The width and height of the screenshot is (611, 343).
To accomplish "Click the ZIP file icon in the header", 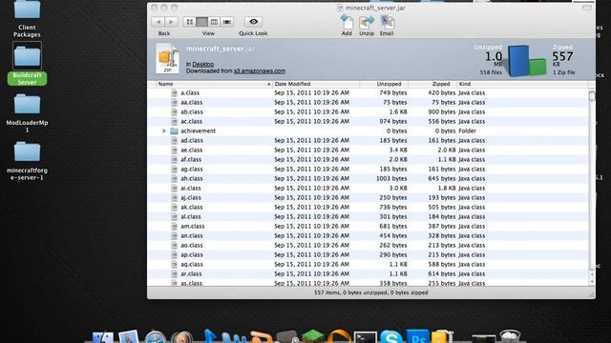I will tap(168, 58).
